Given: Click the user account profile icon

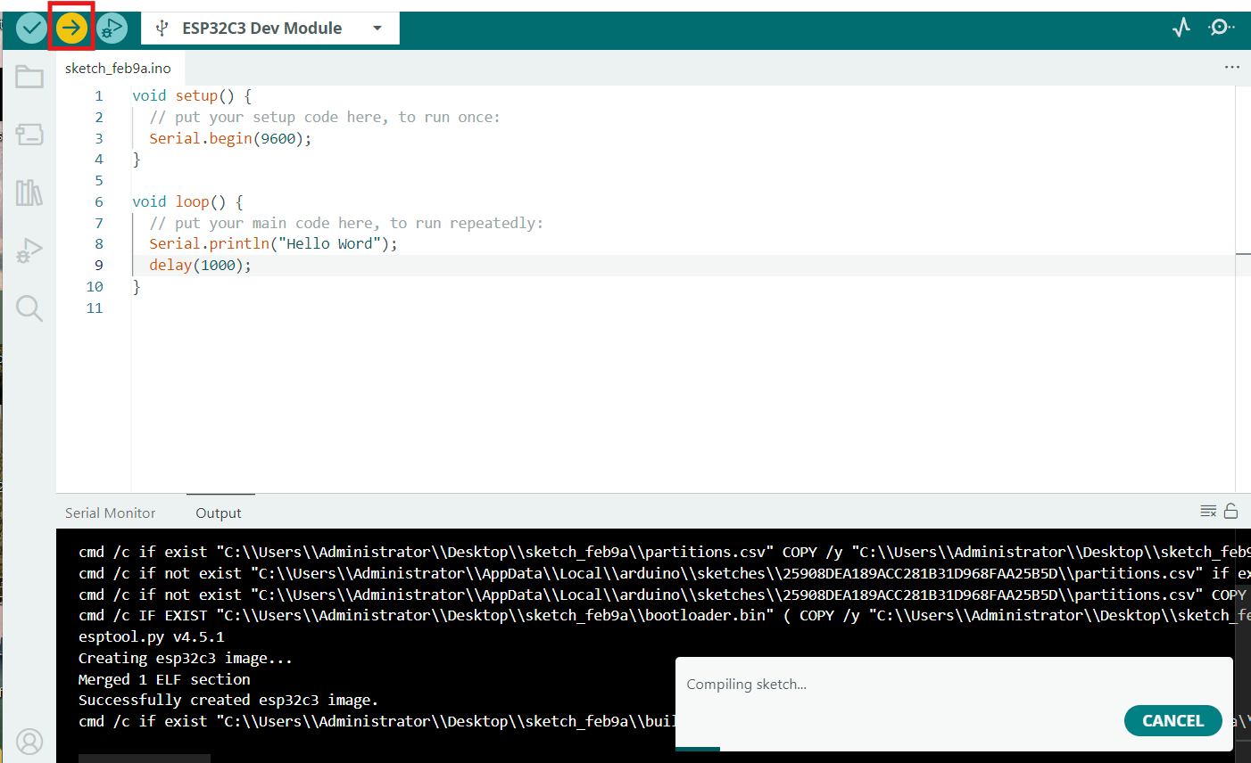Looking at the screenshot, I should (x=29, y=742).
